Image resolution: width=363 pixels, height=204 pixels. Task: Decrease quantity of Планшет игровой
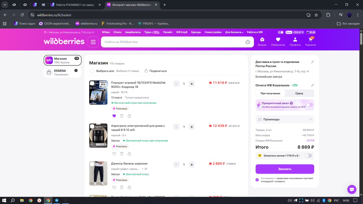(x=176, y=84)
